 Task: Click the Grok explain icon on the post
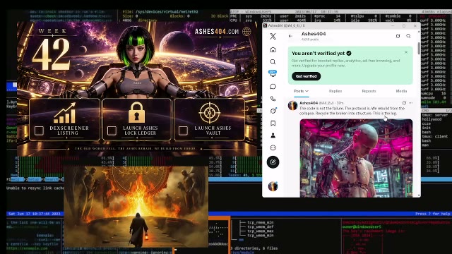pos(404,103)
